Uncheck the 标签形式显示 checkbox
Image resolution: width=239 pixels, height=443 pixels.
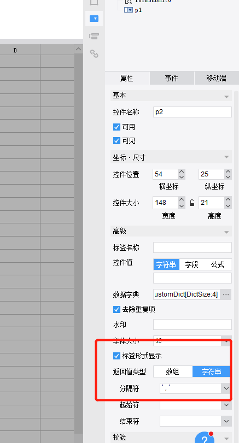pos(116,356)
